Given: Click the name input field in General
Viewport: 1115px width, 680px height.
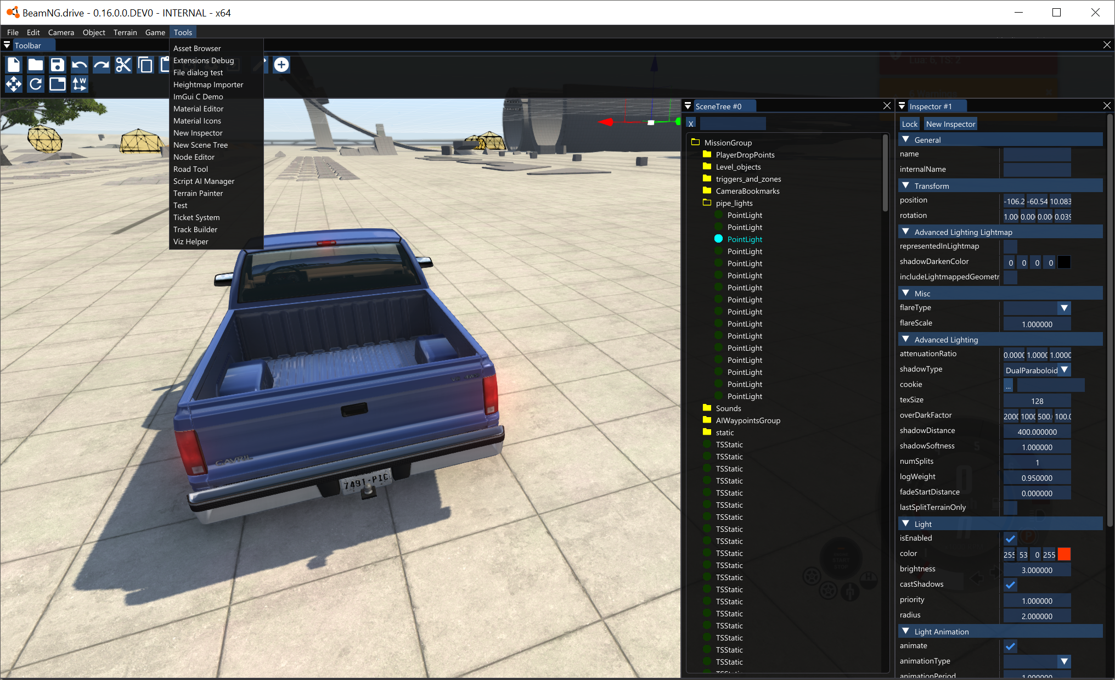Looking at the screenshot, I should 1037,155.
